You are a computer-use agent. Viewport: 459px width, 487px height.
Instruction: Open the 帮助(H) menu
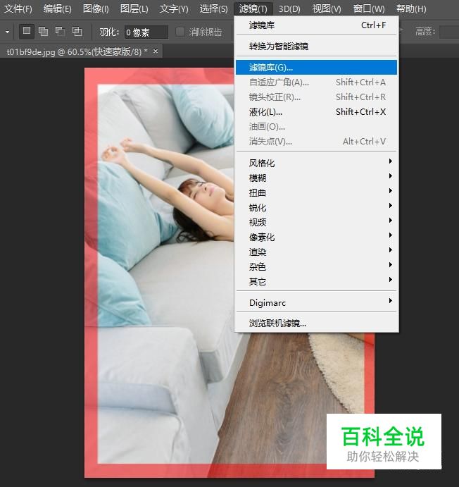411,8
